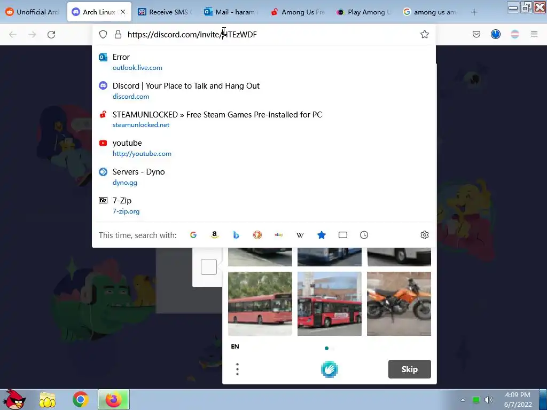Select the long red bus image
This screenshot has height=410, width=547.
coord(260,304)
